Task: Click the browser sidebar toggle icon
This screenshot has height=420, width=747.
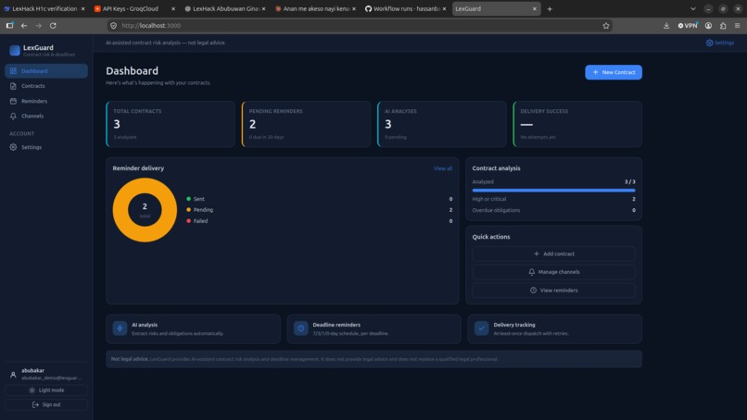Action: pos(9,26)
